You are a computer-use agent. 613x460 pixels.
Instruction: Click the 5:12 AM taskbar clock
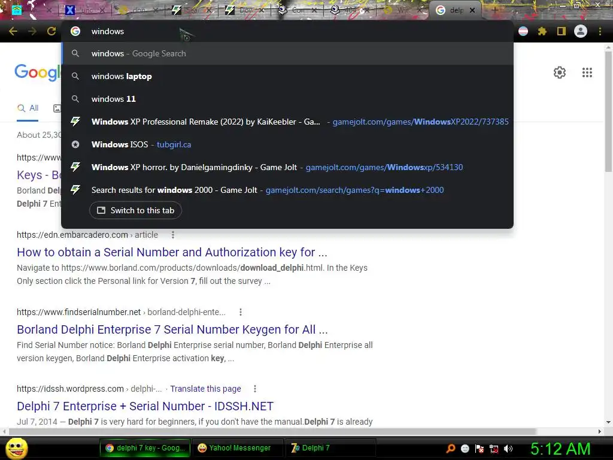(560, 449)
